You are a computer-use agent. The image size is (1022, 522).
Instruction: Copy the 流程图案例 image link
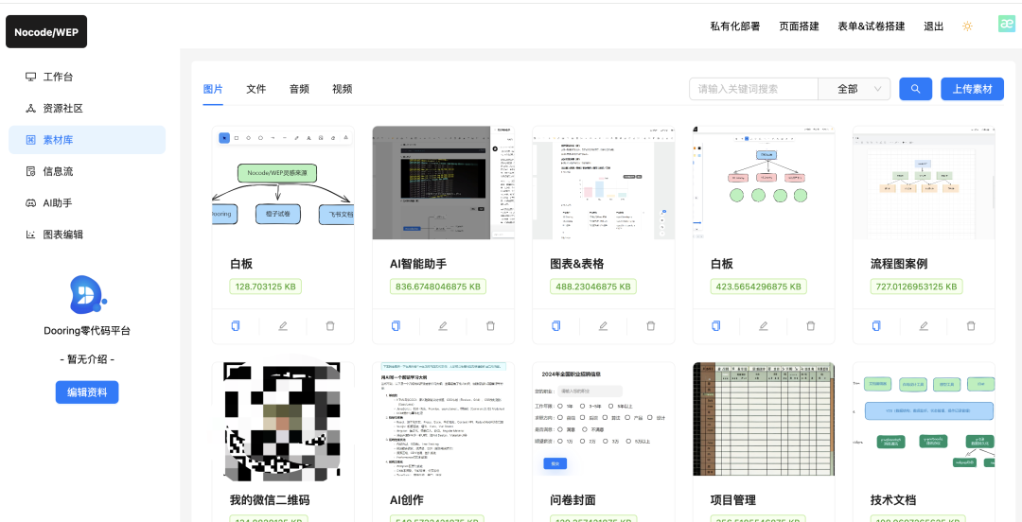click(x=876, y=325)
